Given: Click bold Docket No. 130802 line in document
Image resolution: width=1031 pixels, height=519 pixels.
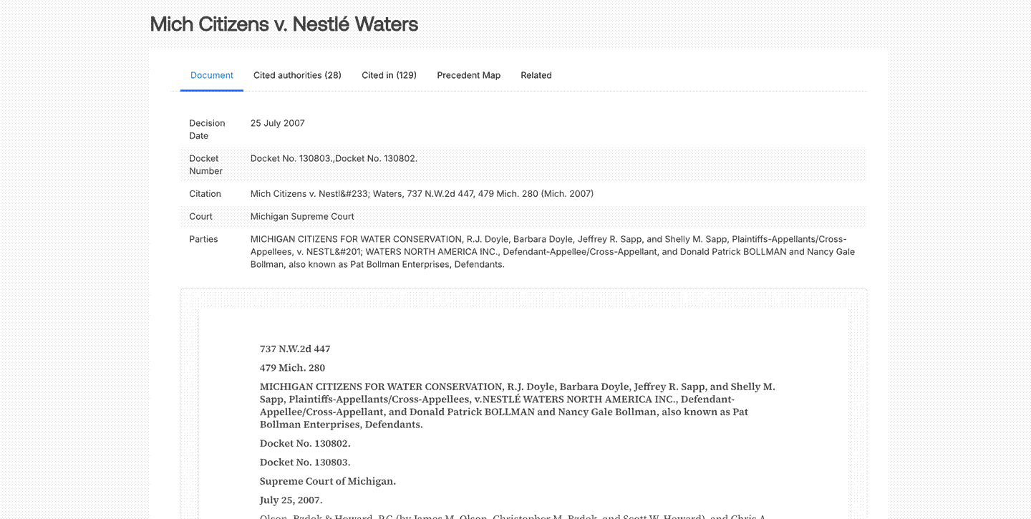Looking at the screenshot, I should [305, 444].
